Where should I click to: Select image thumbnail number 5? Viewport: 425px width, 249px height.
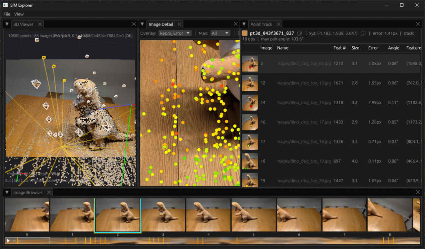coord(254,215)
